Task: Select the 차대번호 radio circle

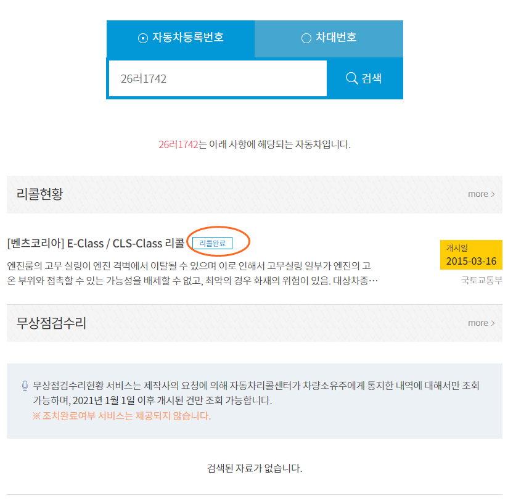Action: (306, 38)
